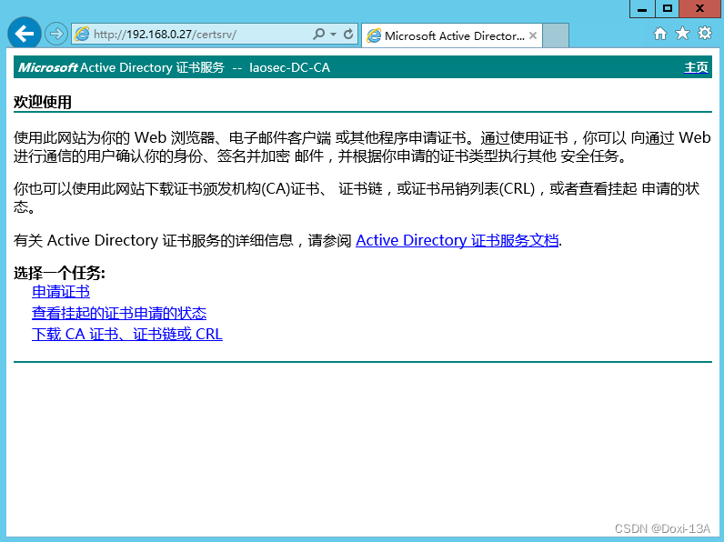Open the address bar dropdown arrow
The image size is (724, 542).
tap(334, 35)
